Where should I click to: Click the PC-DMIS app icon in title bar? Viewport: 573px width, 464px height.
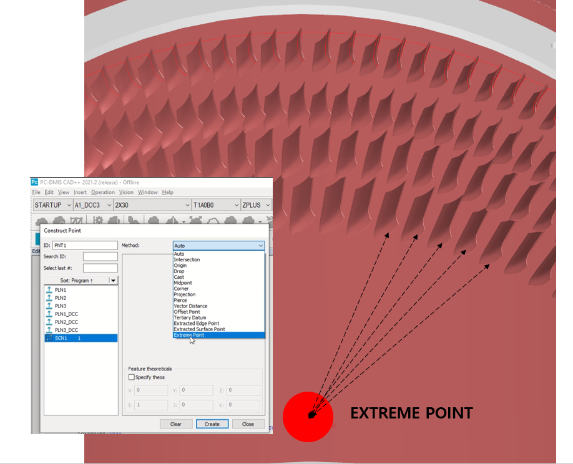point(34,182)
